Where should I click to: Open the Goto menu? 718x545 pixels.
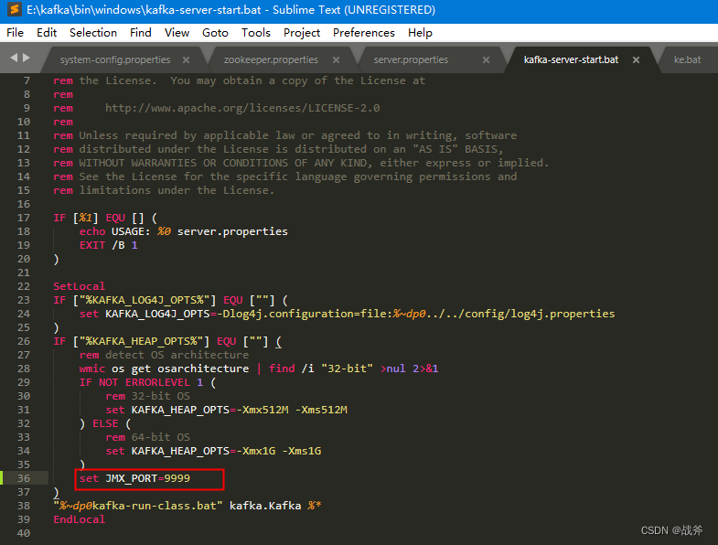click(x=215, y=33)
